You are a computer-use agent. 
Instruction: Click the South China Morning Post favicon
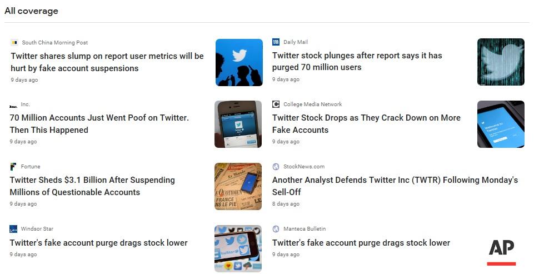pos(14,43)
